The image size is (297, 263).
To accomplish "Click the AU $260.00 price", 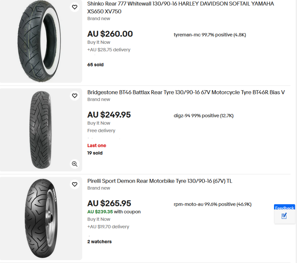I will [110, 34].
